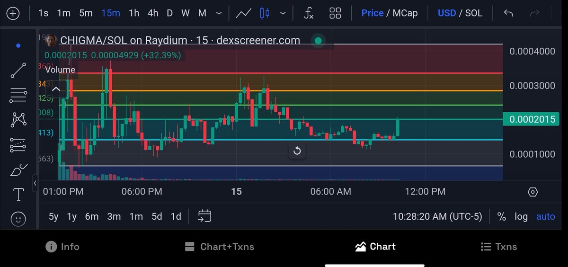Toggle the log scale
The image size is (568, 267).
[521, 216]
